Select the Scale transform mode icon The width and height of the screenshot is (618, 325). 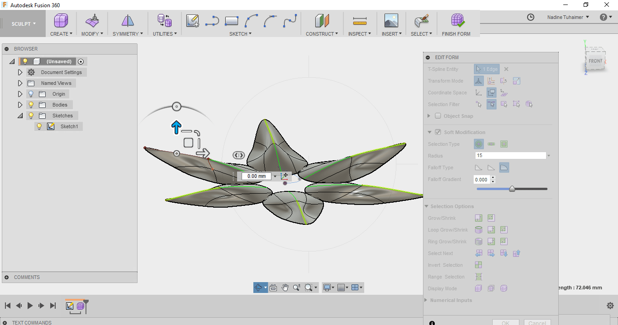point(517,81)
